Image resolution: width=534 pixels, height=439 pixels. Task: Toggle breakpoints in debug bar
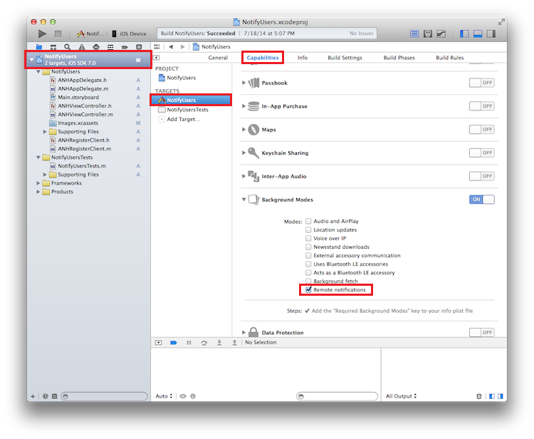click(174, 343)
